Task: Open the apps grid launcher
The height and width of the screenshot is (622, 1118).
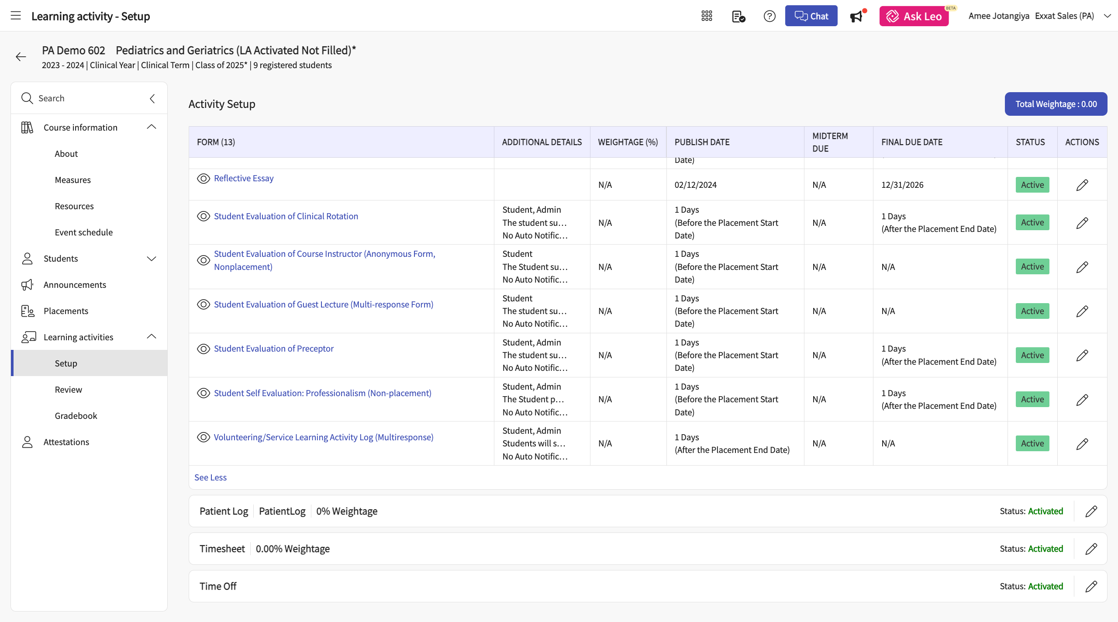Action: (707, 16)
